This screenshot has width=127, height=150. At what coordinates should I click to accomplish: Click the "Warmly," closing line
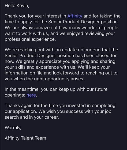point(13,128)
